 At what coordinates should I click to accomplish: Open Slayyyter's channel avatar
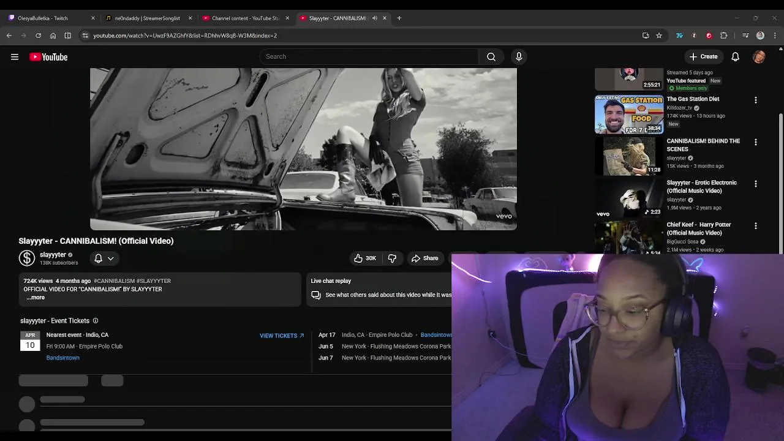(27, 258)
